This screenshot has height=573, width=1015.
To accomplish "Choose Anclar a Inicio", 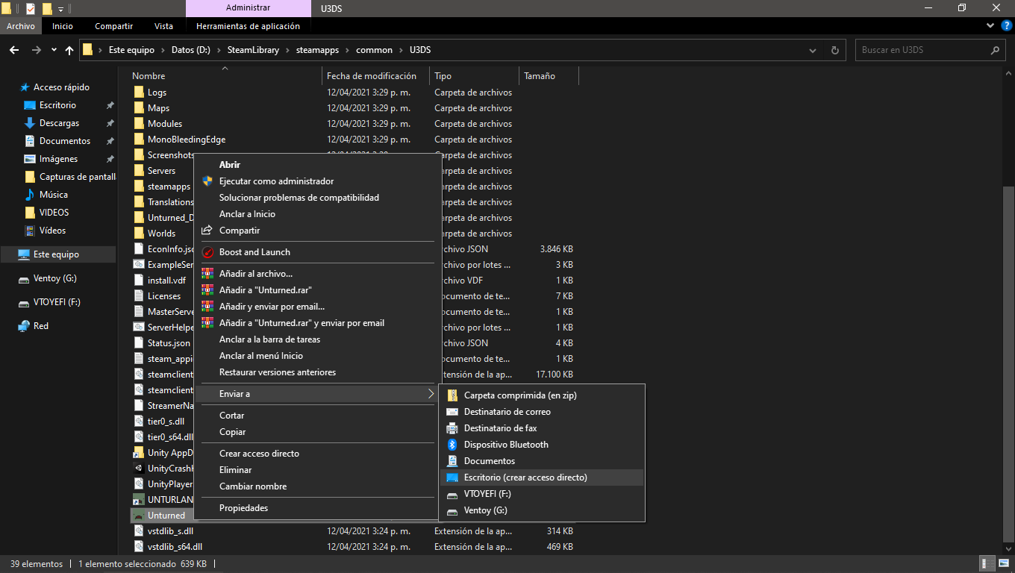I will 247,214.
